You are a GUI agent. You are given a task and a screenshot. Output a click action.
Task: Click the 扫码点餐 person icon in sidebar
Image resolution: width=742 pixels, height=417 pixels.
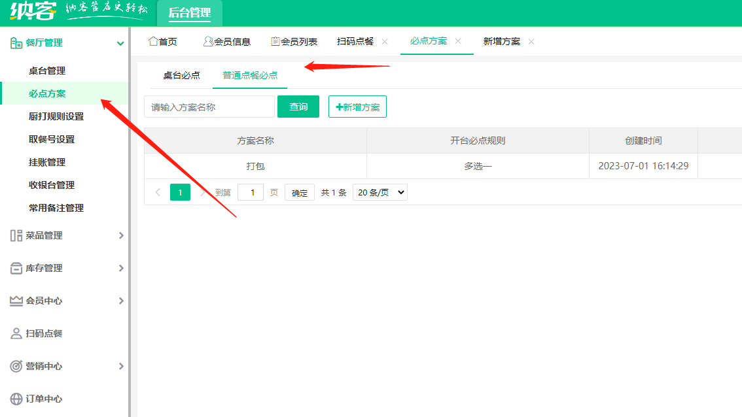coord(16,333)
